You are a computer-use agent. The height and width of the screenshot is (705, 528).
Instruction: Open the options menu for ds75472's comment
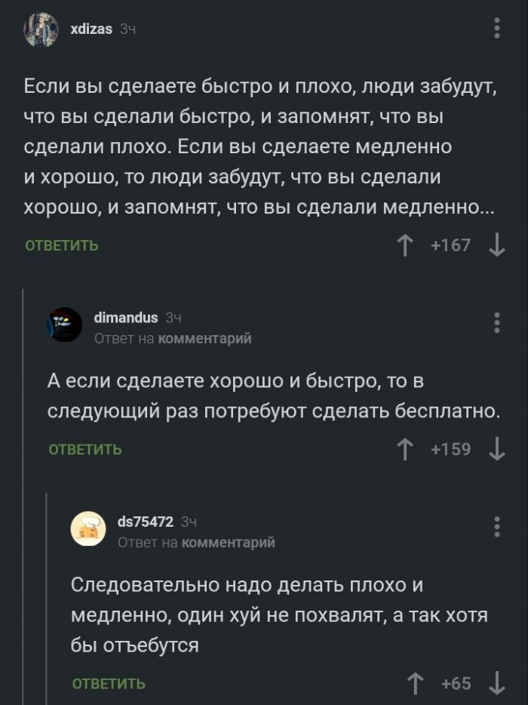(496, 526)
